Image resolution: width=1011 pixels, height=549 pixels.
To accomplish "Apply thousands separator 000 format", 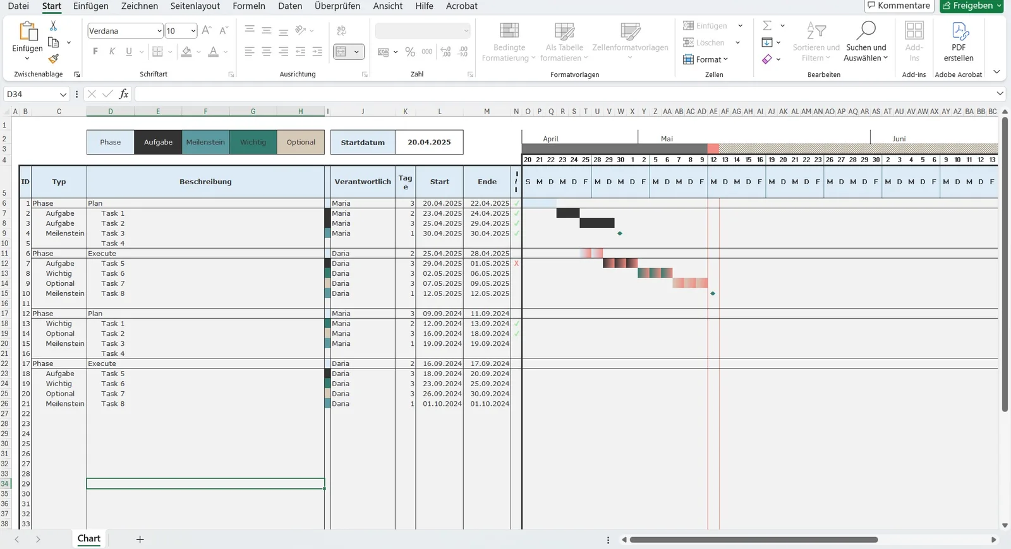I will click(427, 52).
